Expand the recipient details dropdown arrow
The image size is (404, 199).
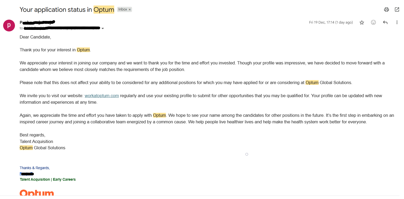[103, 28]
